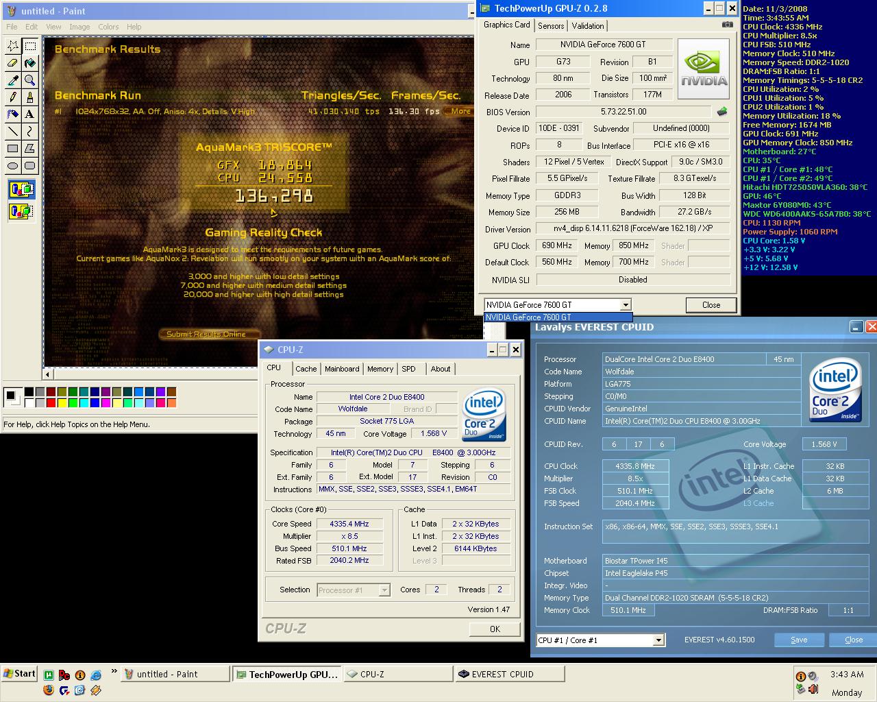The image size is (877, 702).
Task: Select the Magnifier tool in Paint
Action: pyautogui.click(x=30, y=80)
